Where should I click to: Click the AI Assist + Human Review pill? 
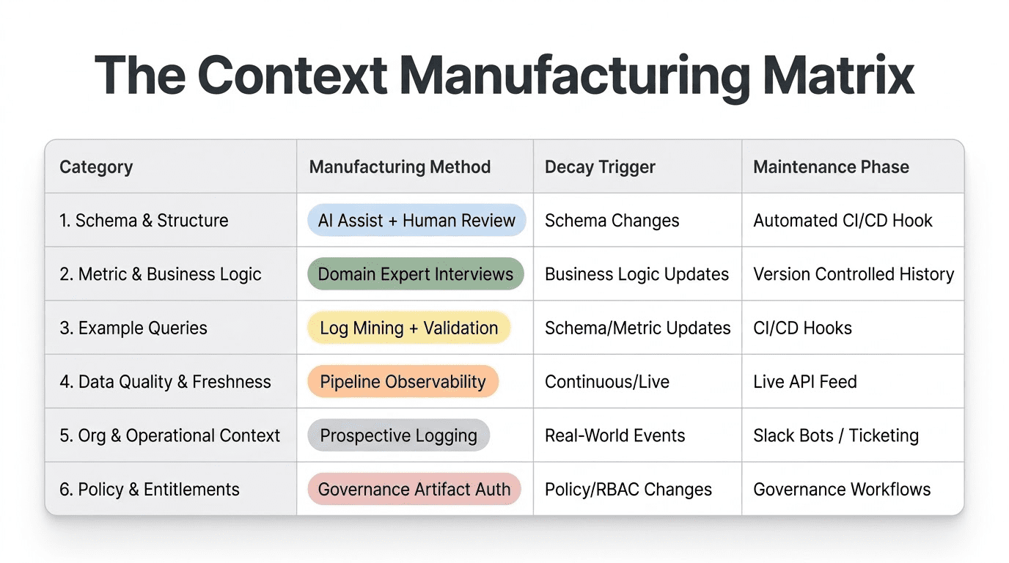(x=417, y=220)
